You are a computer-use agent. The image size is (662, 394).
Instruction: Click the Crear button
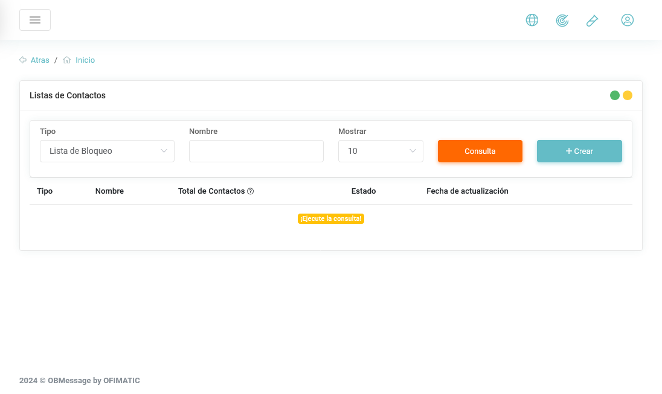(579, 151)
